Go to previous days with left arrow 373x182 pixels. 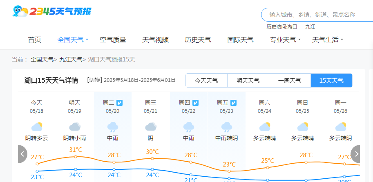click(x=22, y=154)
